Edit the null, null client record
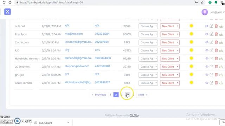225x126 pixels. coord(211,26)
